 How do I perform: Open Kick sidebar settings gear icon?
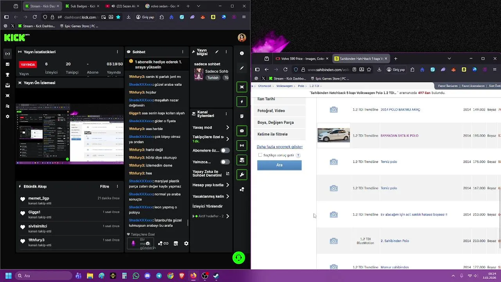[x=7, y=116]
